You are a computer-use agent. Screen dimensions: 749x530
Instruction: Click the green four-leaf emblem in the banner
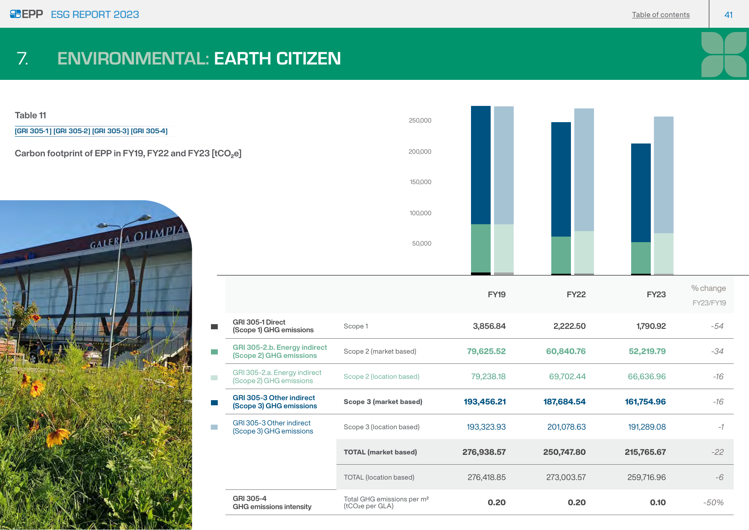click(724, 54)
